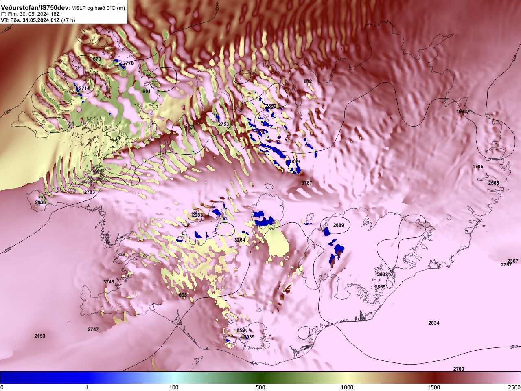Click the map value 9787
Screen dimensions: 521x391
pyautogui.click(x=307, y=183)
